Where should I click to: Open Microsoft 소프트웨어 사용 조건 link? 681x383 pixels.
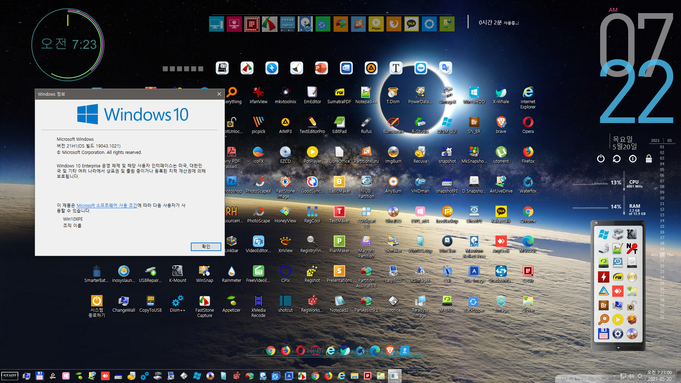pyautogui.click(x=106, y=205)
